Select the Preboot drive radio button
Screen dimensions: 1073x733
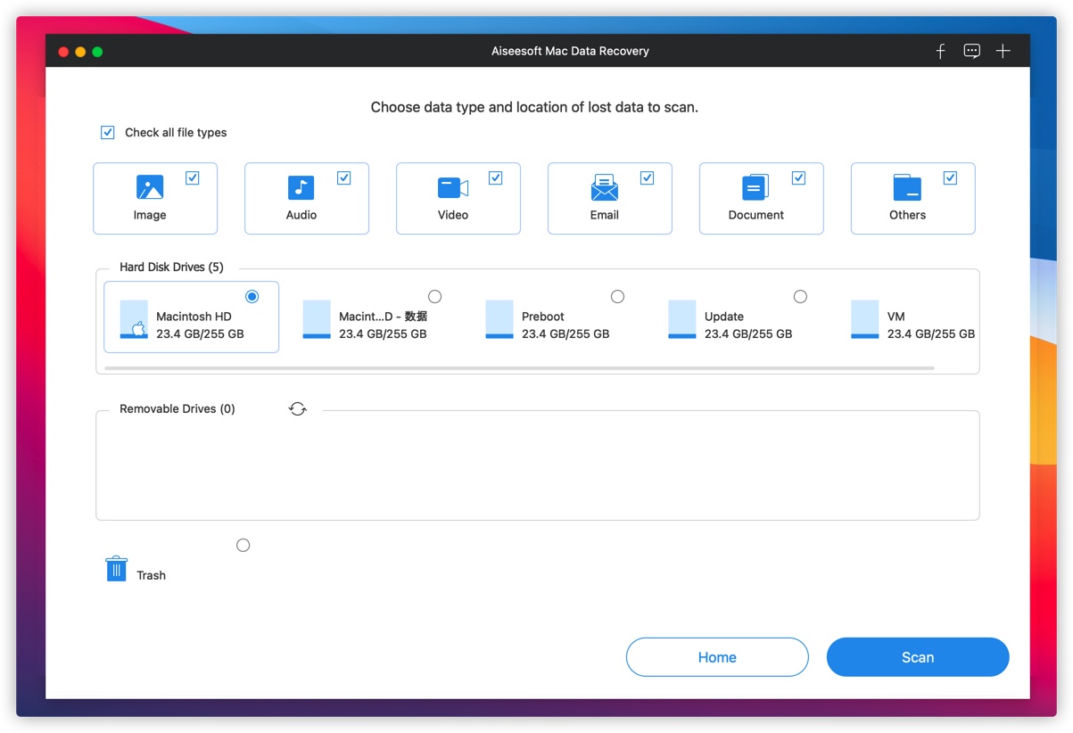click(x=618, y=296)
